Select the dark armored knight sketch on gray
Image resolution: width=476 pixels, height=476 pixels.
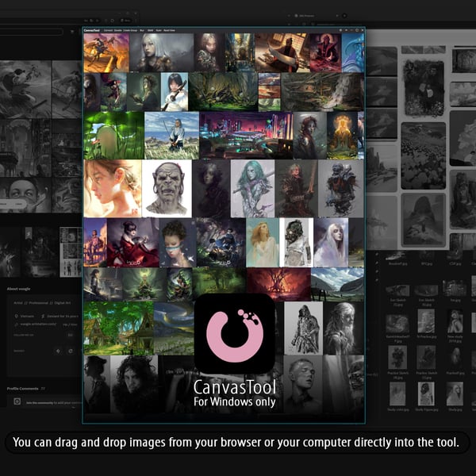(x=341, y=189)
